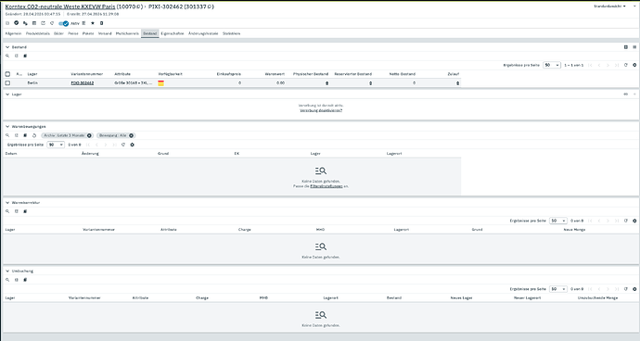Click the favorite star icon in item toolbar

93,23
